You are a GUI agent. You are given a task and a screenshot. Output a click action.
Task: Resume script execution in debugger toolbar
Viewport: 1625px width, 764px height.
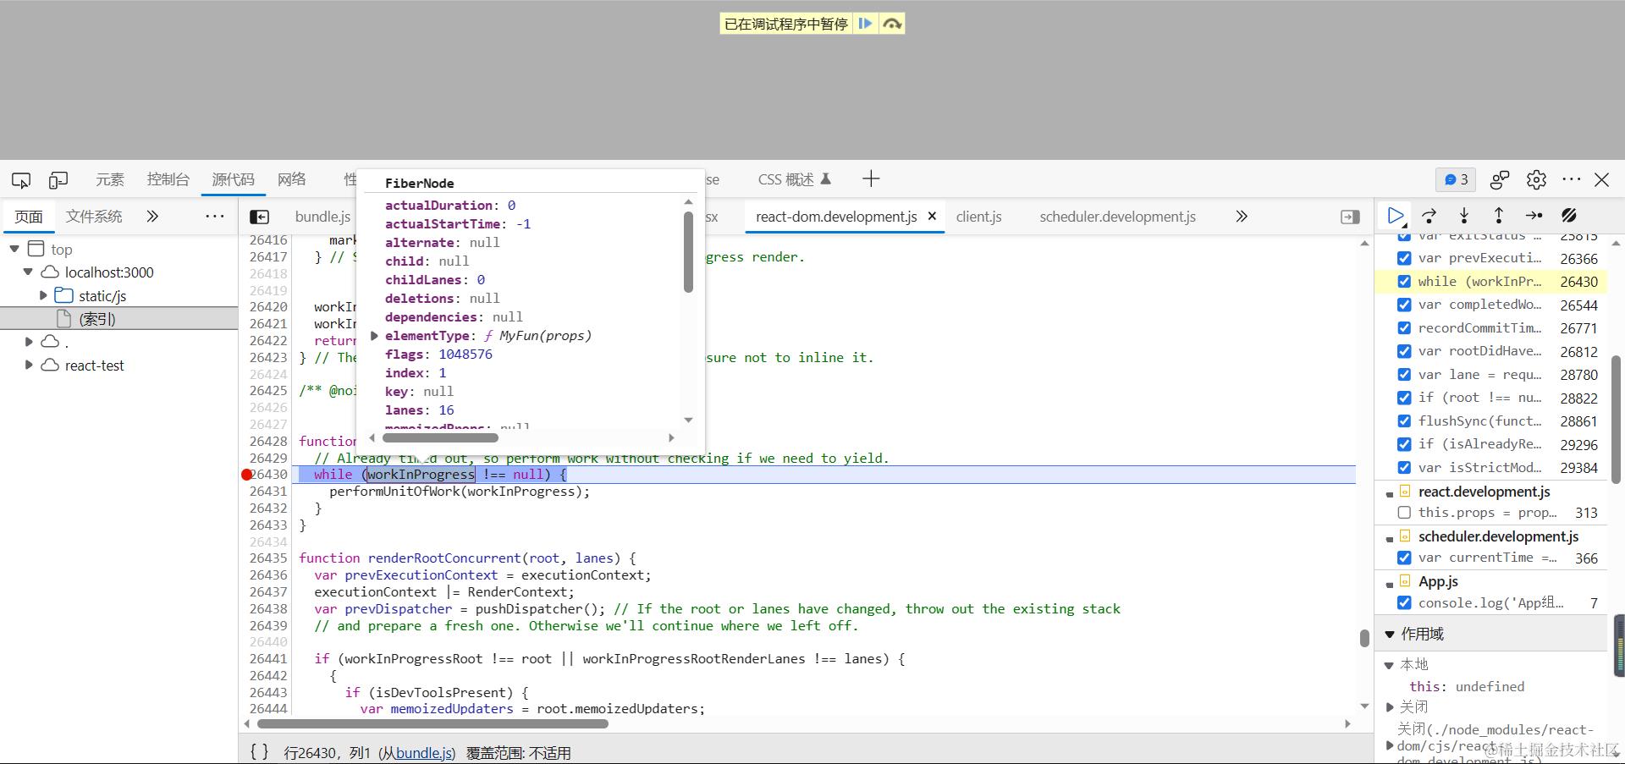1396,216
